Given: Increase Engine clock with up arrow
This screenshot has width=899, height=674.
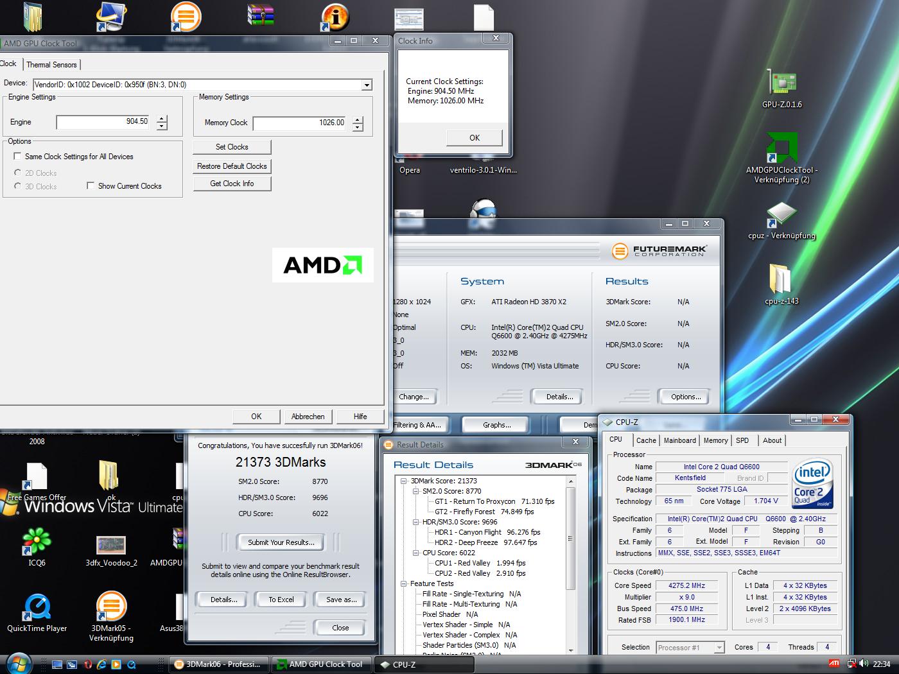Looking at the screenshot, I should [162, 119].
